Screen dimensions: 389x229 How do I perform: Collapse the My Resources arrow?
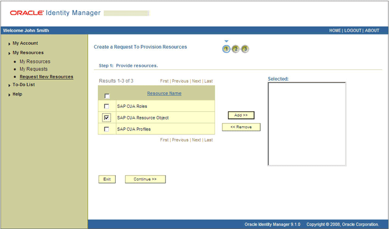click(x=9, y=53)
